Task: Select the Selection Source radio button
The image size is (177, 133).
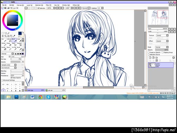Action: [149, 54]
